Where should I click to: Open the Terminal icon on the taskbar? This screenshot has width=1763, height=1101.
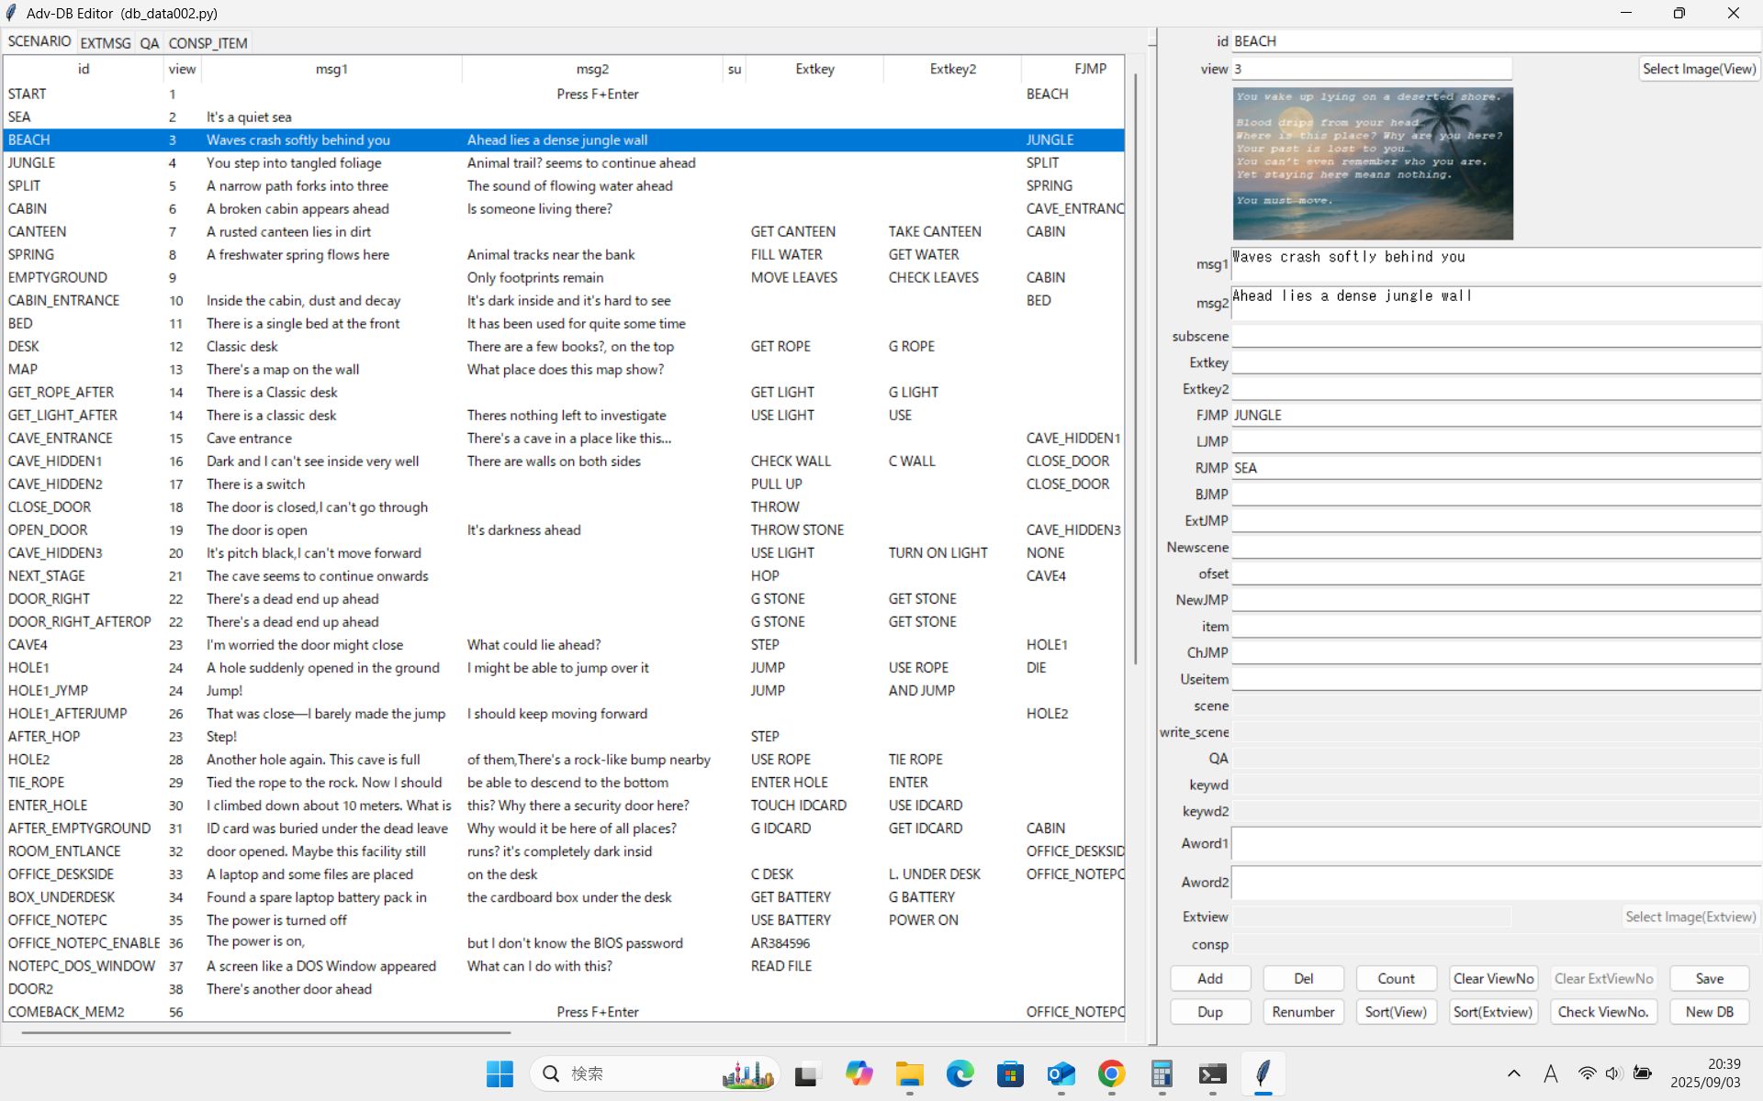(1212, 1073)
